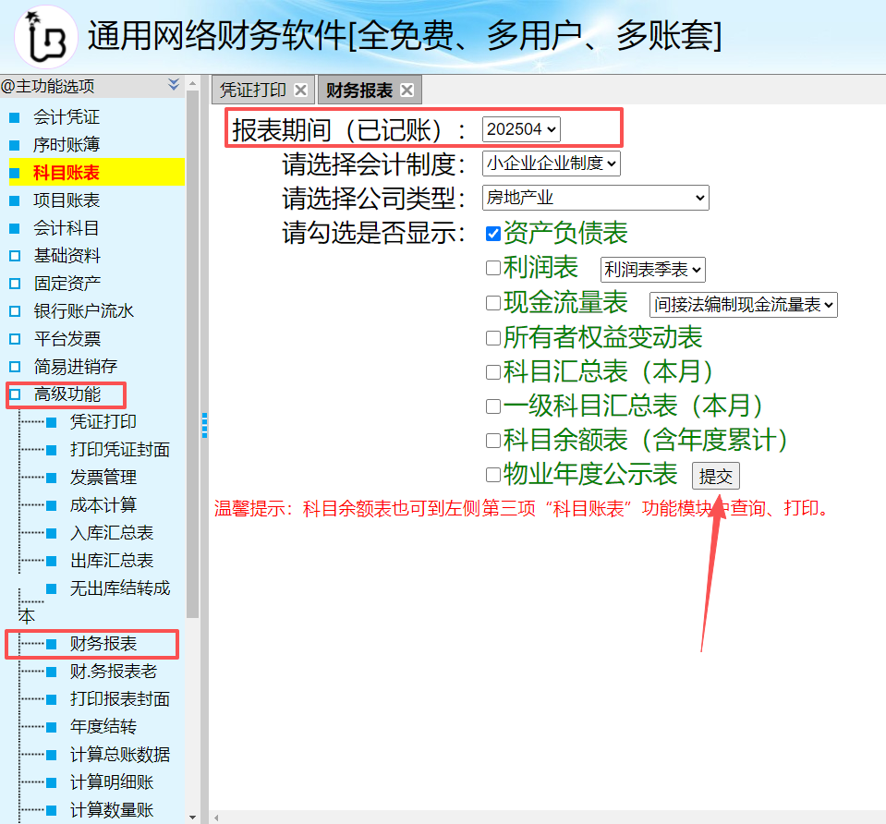
Task: Enable the 现金流量表 checkbox
Action: (493, 302)
